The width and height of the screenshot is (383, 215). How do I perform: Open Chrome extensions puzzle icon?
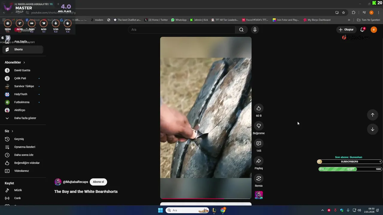(353, 13)
